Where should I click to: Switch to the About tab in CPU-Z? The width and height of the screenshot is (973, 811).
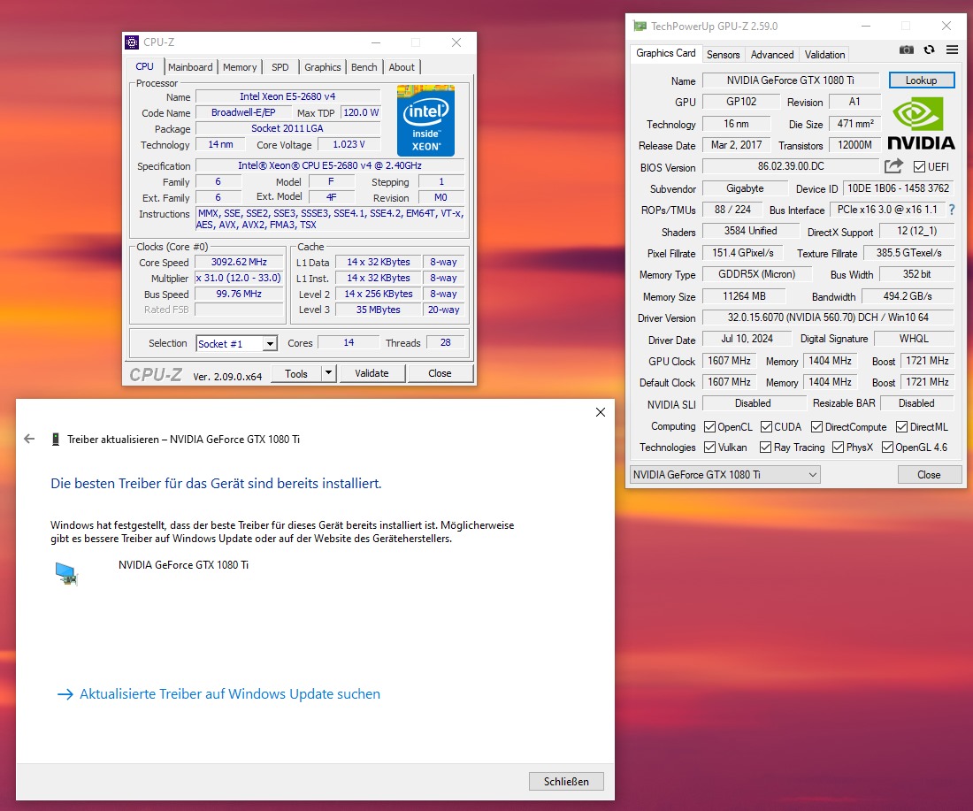[x=402, y=67]
